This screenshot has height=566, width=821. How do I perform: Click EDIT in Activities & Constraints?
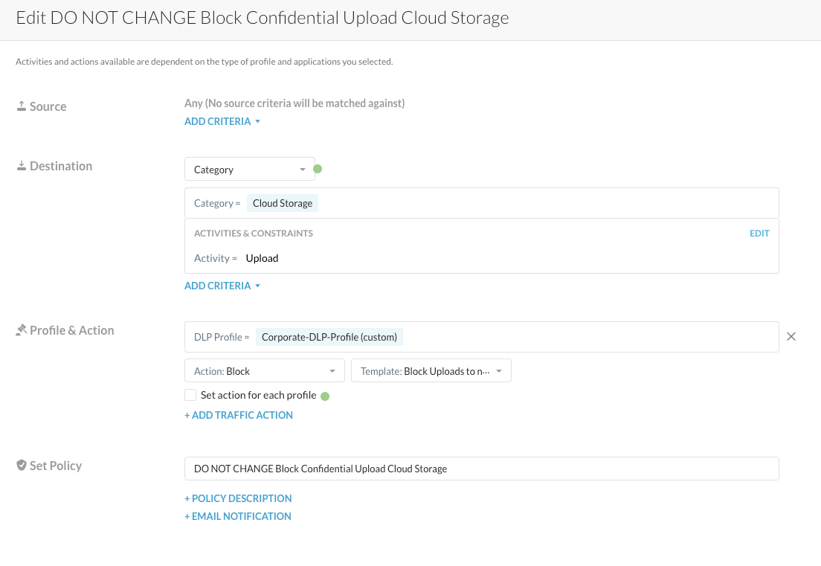pos(759,234)
